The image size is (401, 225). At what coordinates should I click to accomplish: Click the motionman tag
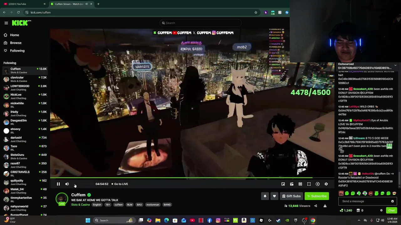pyautogui.click(x=153, y=205)
